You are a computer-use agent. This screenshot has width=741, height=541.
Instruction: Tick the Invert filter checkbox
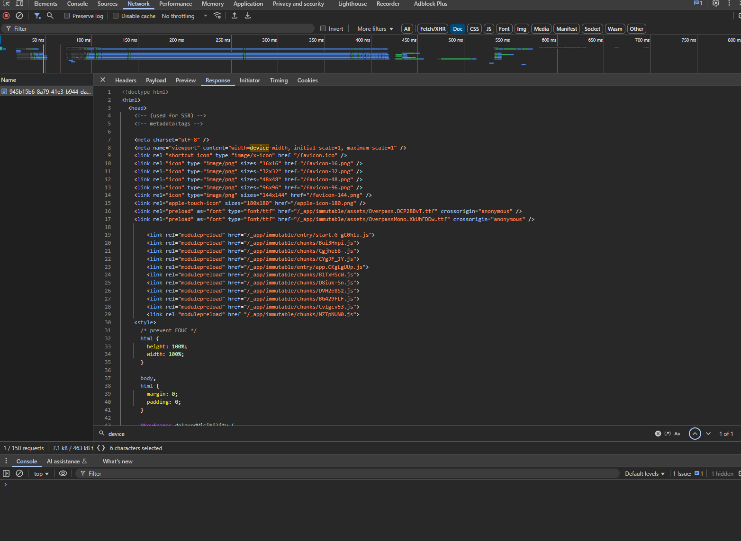pos(323,28)
